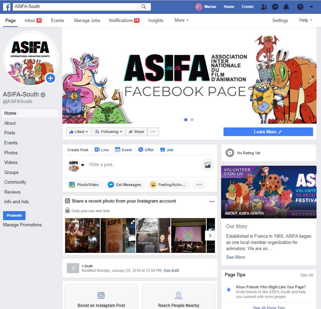Click the Job briefcase icon

click(x=162, y=150)
